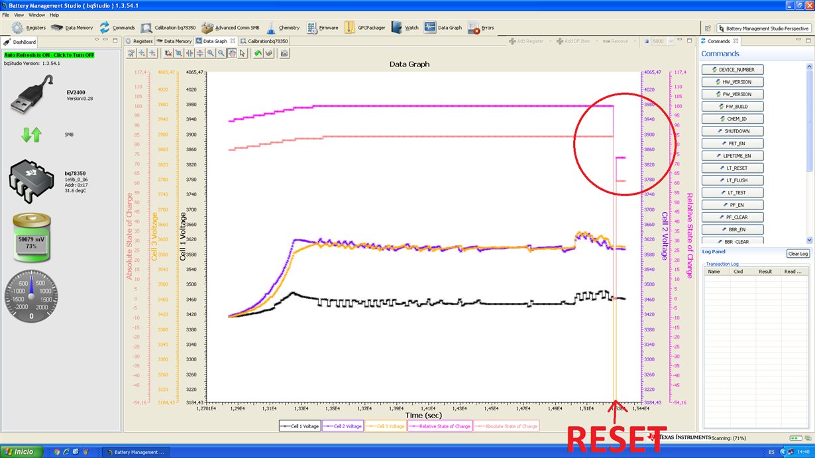Image resolution: width=815 pixels, height=458 pixels.
Task: Send FET_EN command
Action: 732,143
